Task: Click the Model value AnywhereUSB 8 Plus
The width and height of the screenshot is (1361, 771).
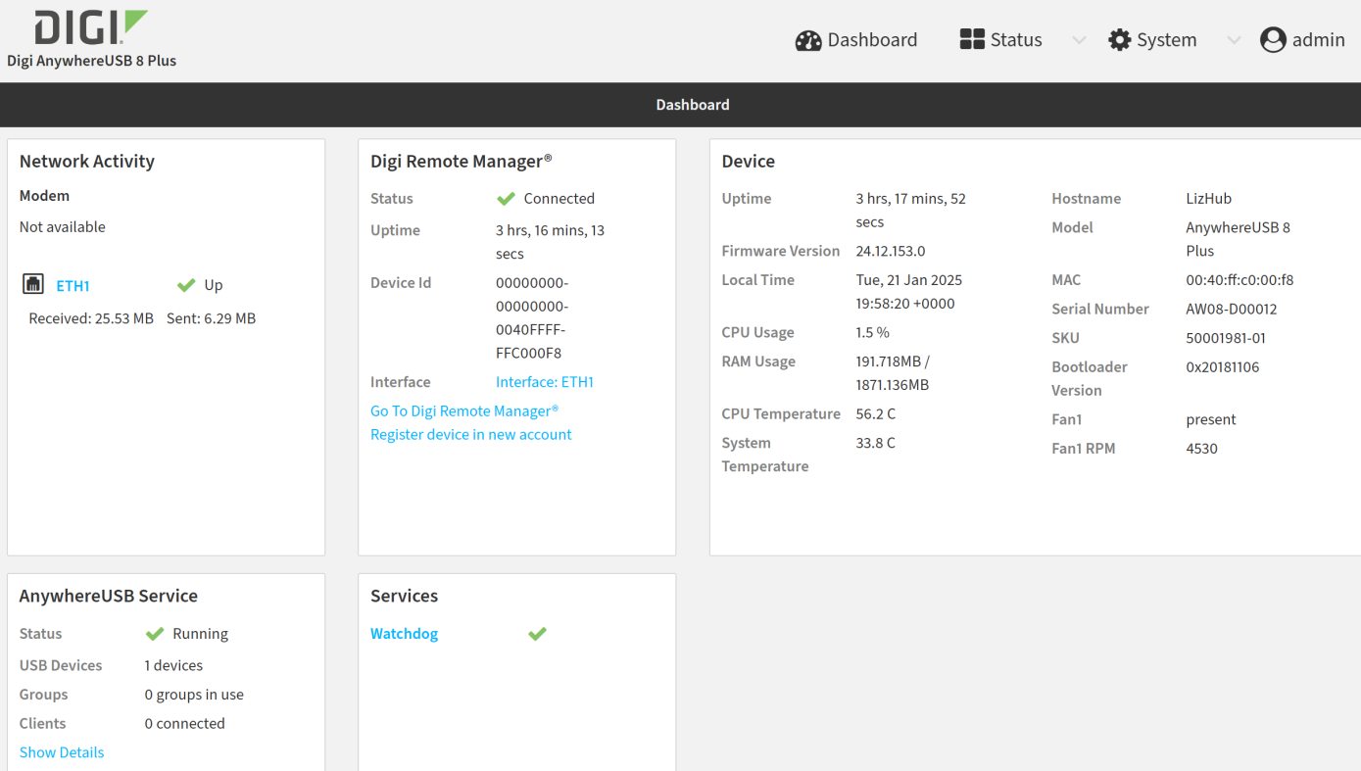Action: tap(1239, 239)
